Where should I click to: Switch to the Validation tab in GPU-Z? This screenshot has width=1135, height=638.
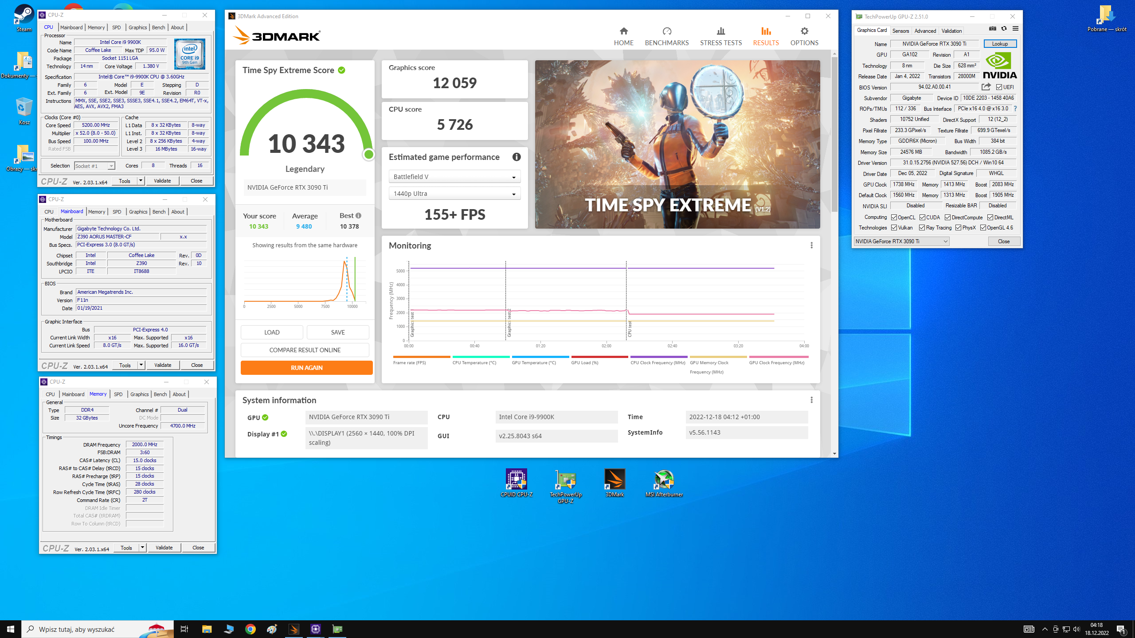tap(951, 31)
